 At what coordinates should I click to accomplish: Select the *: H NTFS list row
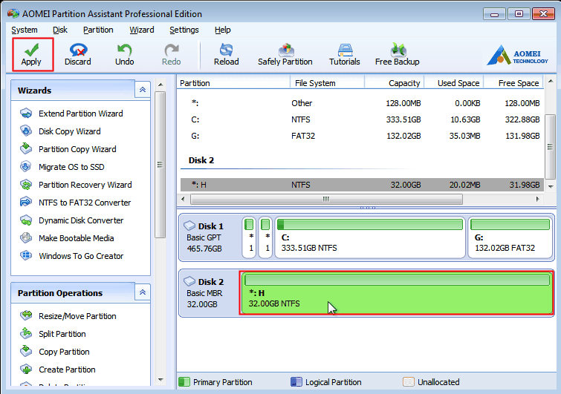click(362, 185)
